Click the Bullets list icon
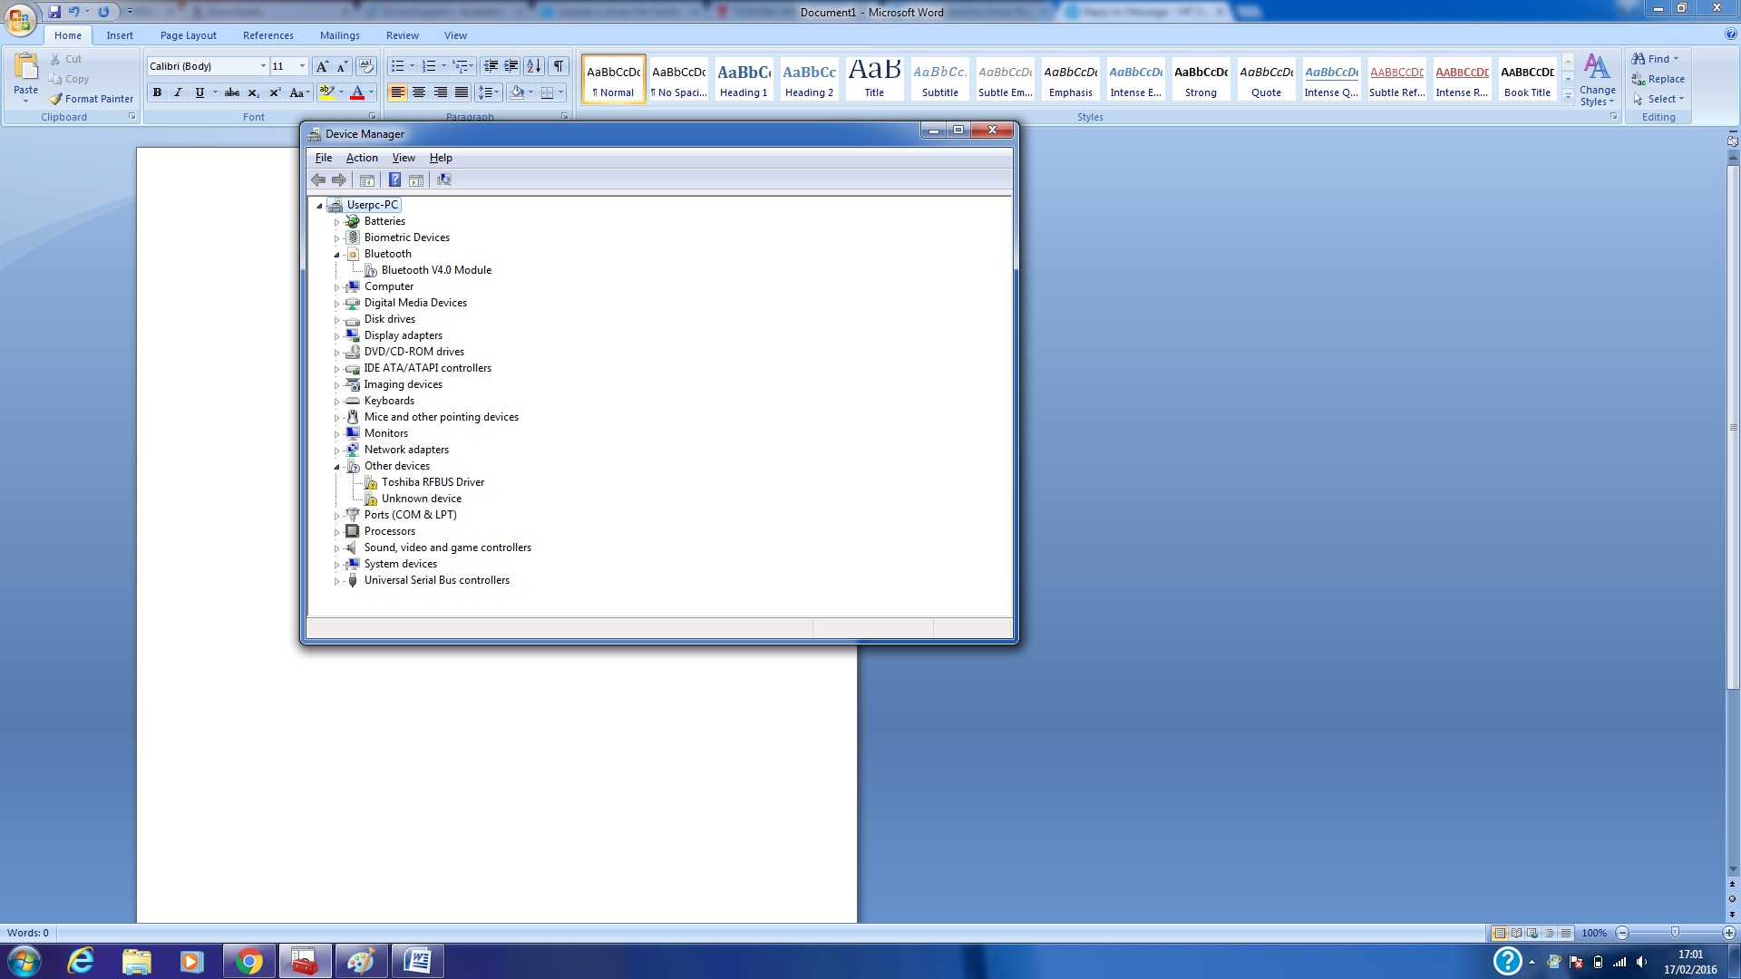Viewport: 1741px width, 979px height. [397, 66]
